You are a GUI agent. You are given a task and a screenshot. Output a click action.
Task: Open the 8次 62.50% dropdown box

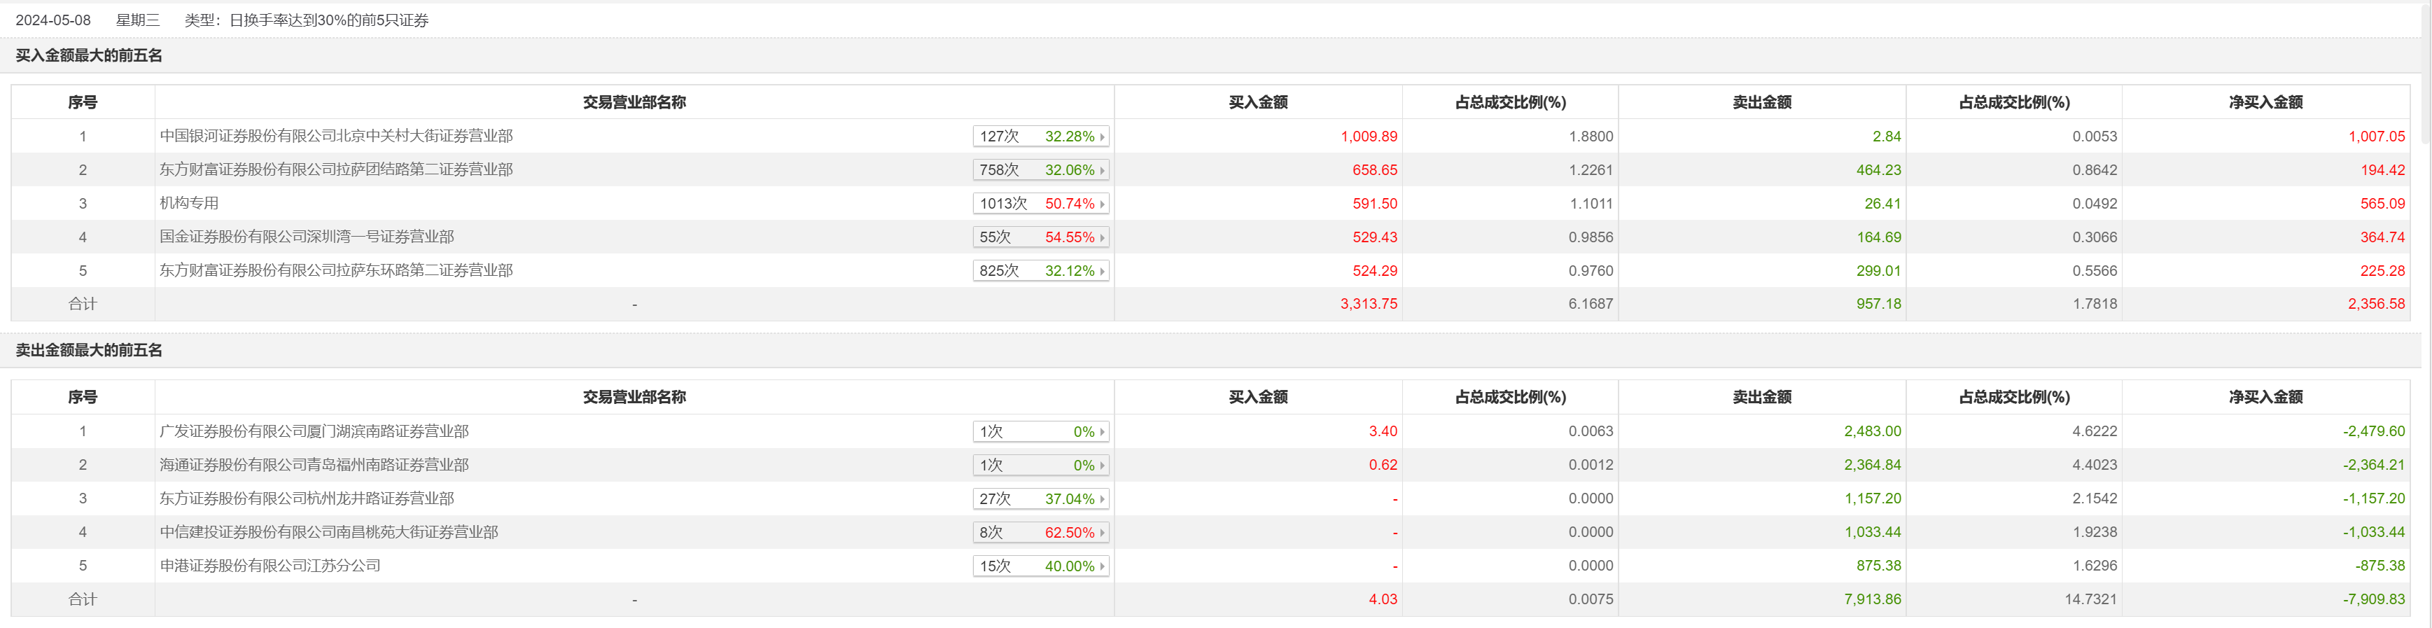(1040, 533)
